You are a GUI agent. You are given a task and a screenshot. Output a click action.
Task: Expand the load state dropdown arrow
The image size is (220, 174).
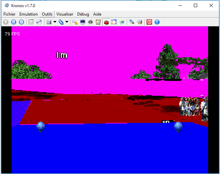click(67, 22)
